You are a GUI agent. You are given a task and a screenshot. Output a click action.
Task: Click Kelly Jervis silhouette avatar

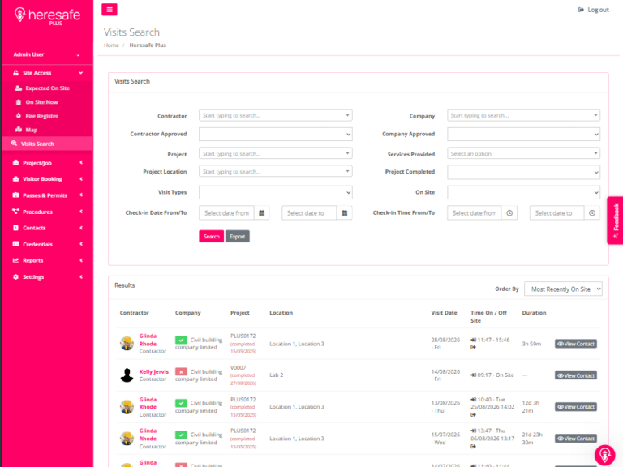click(127, 375)
